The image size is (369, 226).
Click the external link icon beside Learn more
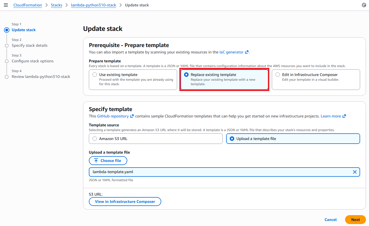click(344, 116)
